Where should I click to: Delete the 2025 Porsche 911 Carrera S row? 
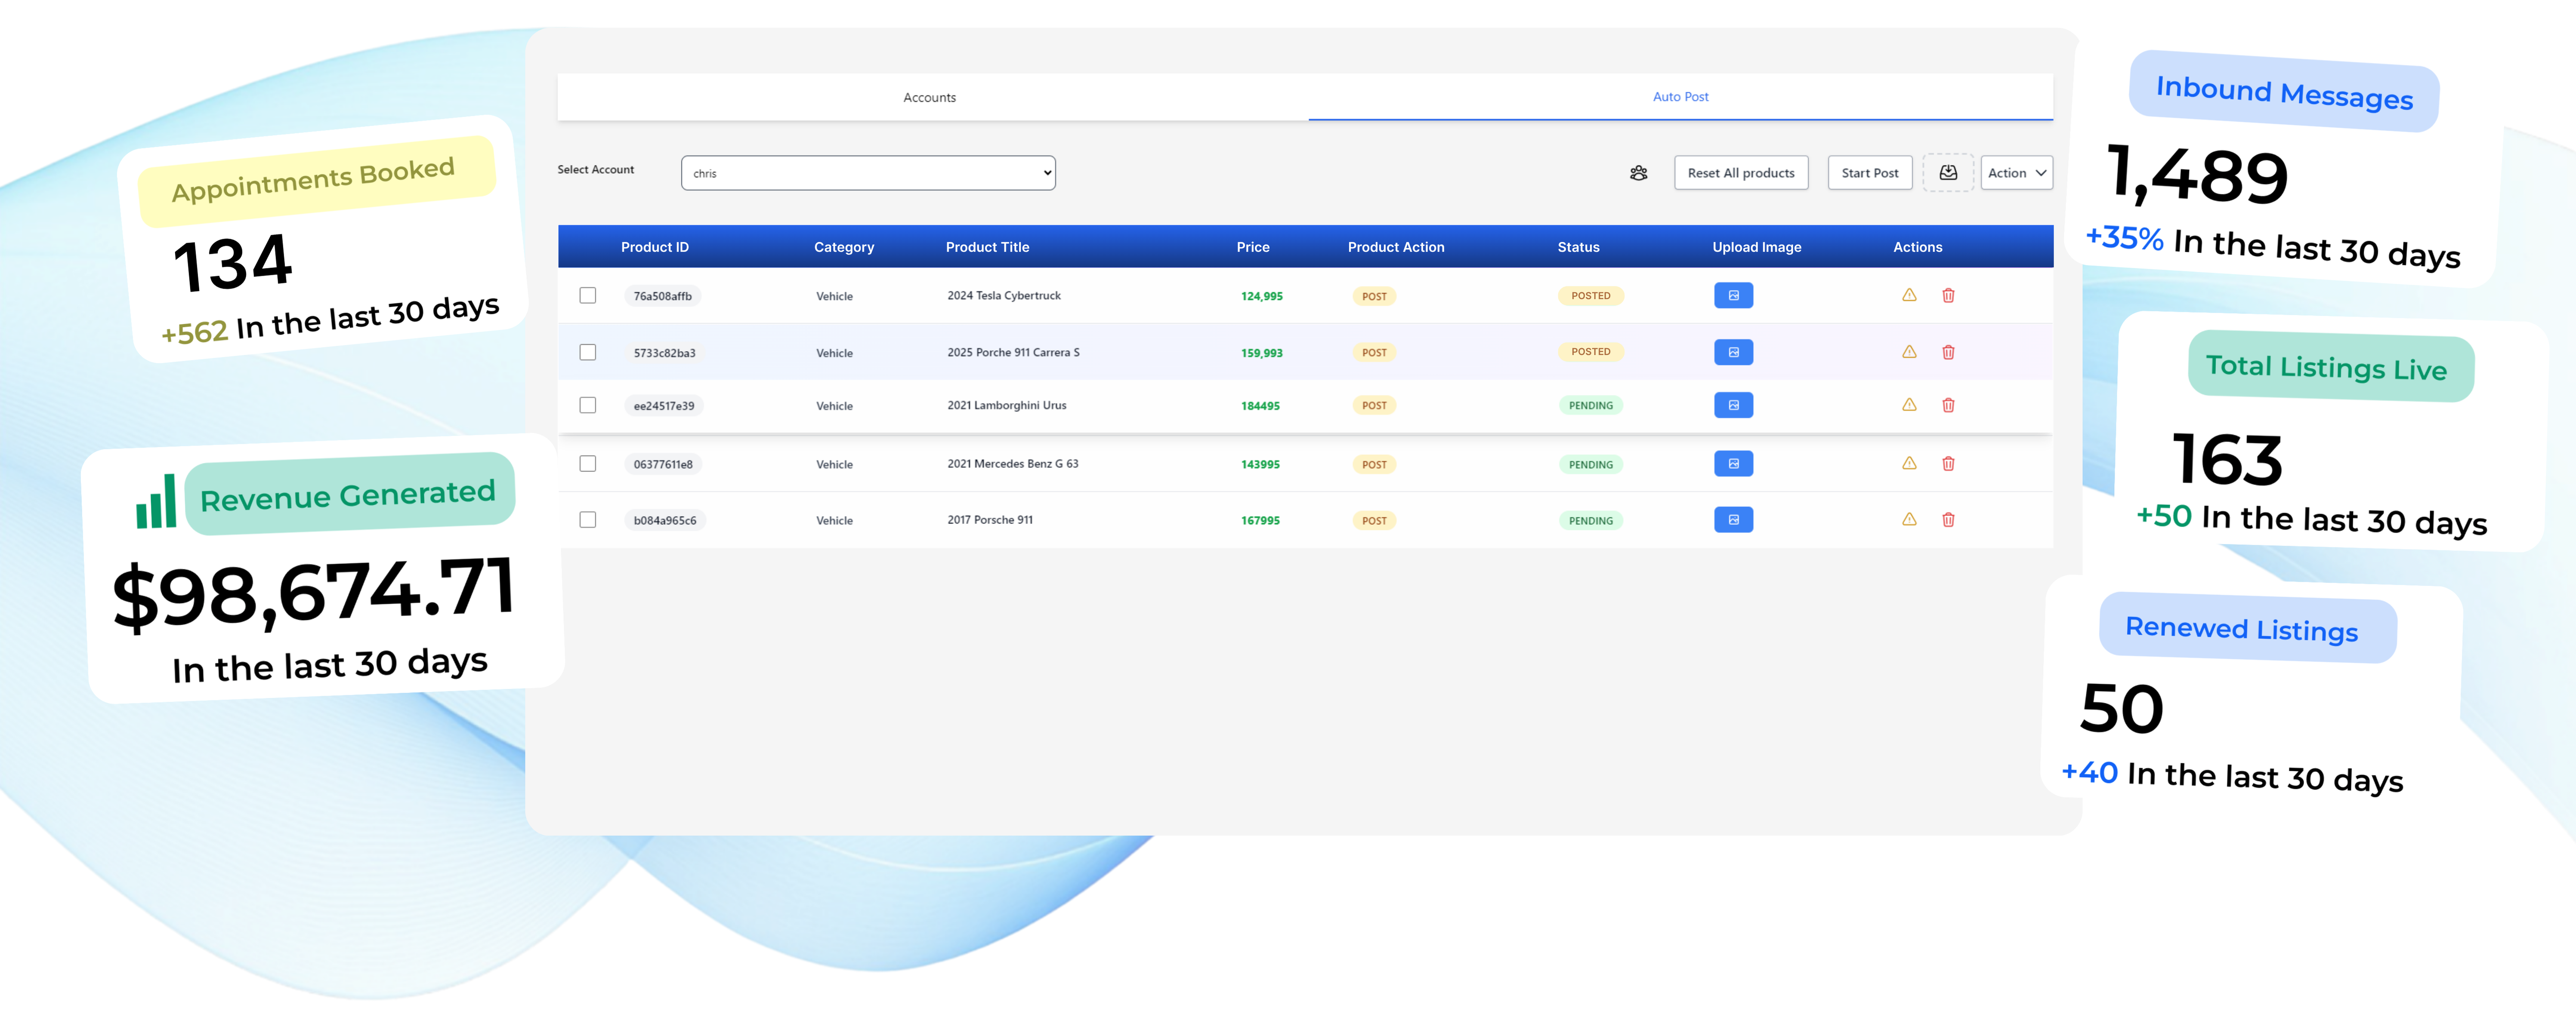point(1947,353)
